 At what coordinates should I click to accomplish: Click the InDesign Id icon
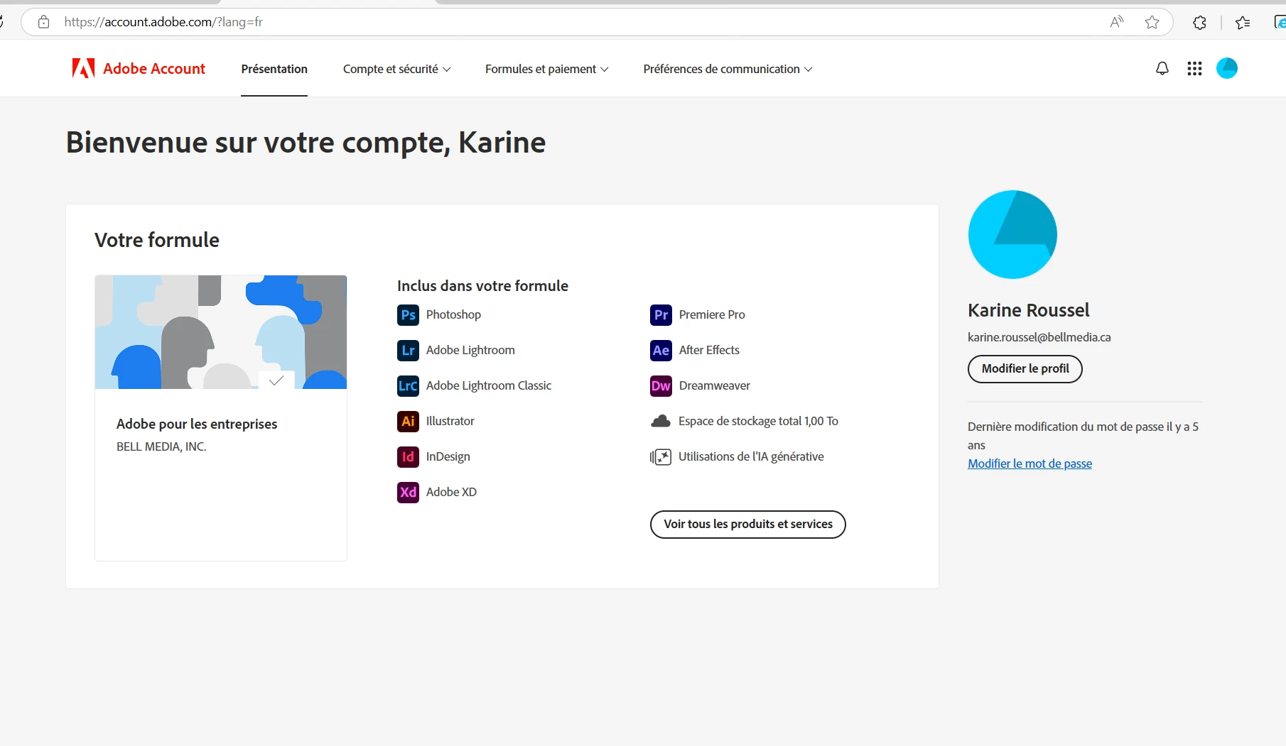(x=408, y=457)
